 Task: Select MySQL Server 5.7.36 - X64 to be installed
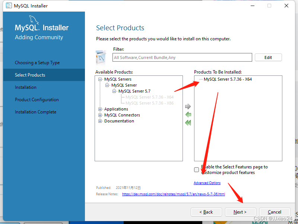pos(228,79)
